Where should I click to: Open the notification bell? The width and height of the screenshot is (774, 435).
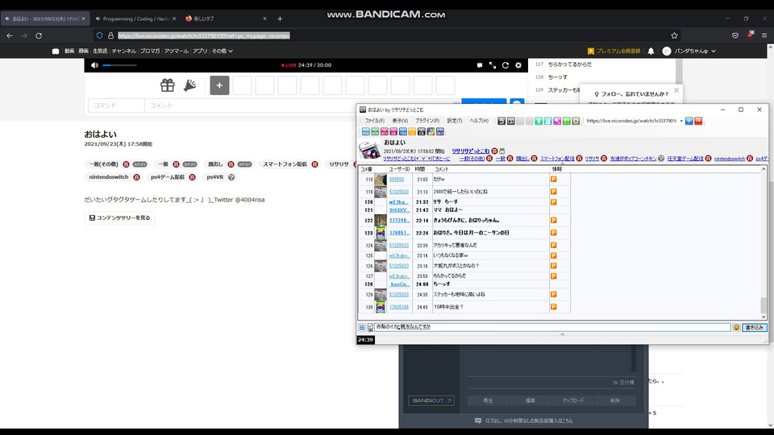651,51
